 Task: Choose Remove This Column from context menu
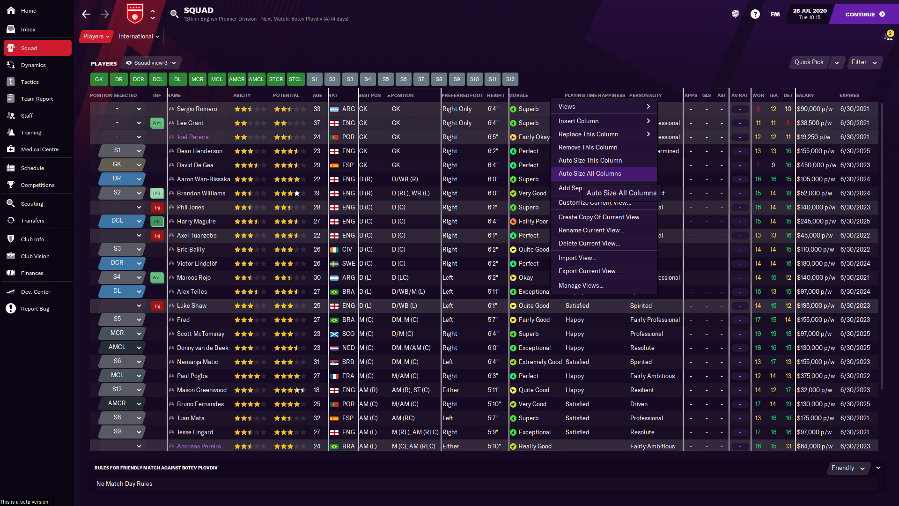tap(588, 147)
